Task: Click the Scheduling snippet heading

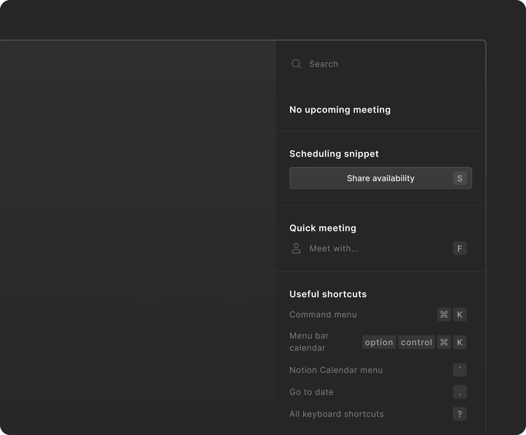Action: (x=334, y=153)
